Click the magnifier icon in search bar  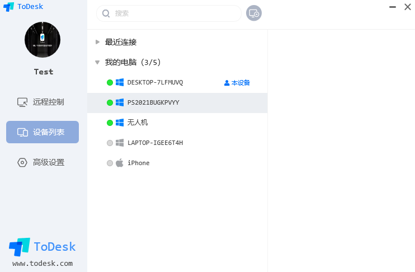click(106, 13)
